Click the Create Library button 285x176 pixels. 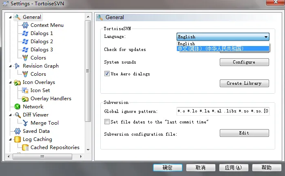point(244,83)
